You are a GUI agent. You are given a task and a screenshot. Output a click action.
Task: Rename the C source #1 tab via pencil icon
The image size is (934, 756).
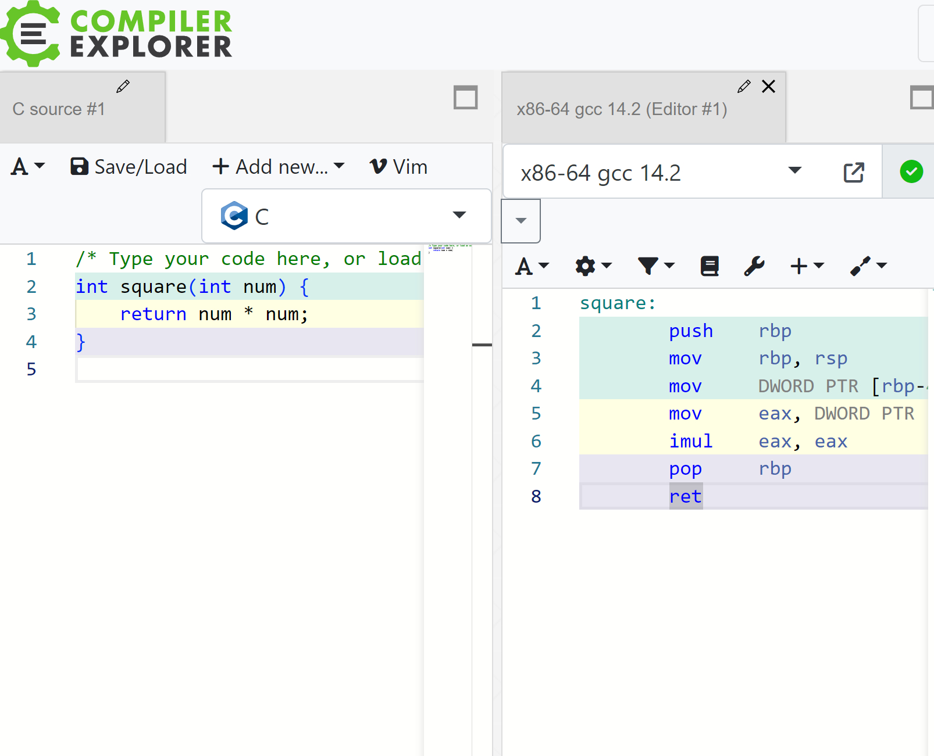[123, 87]
